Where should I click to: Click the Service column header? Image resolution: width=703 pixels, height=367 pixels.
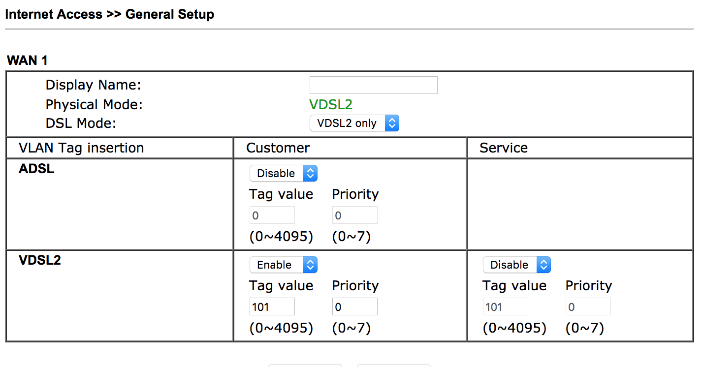pos(504,148)
